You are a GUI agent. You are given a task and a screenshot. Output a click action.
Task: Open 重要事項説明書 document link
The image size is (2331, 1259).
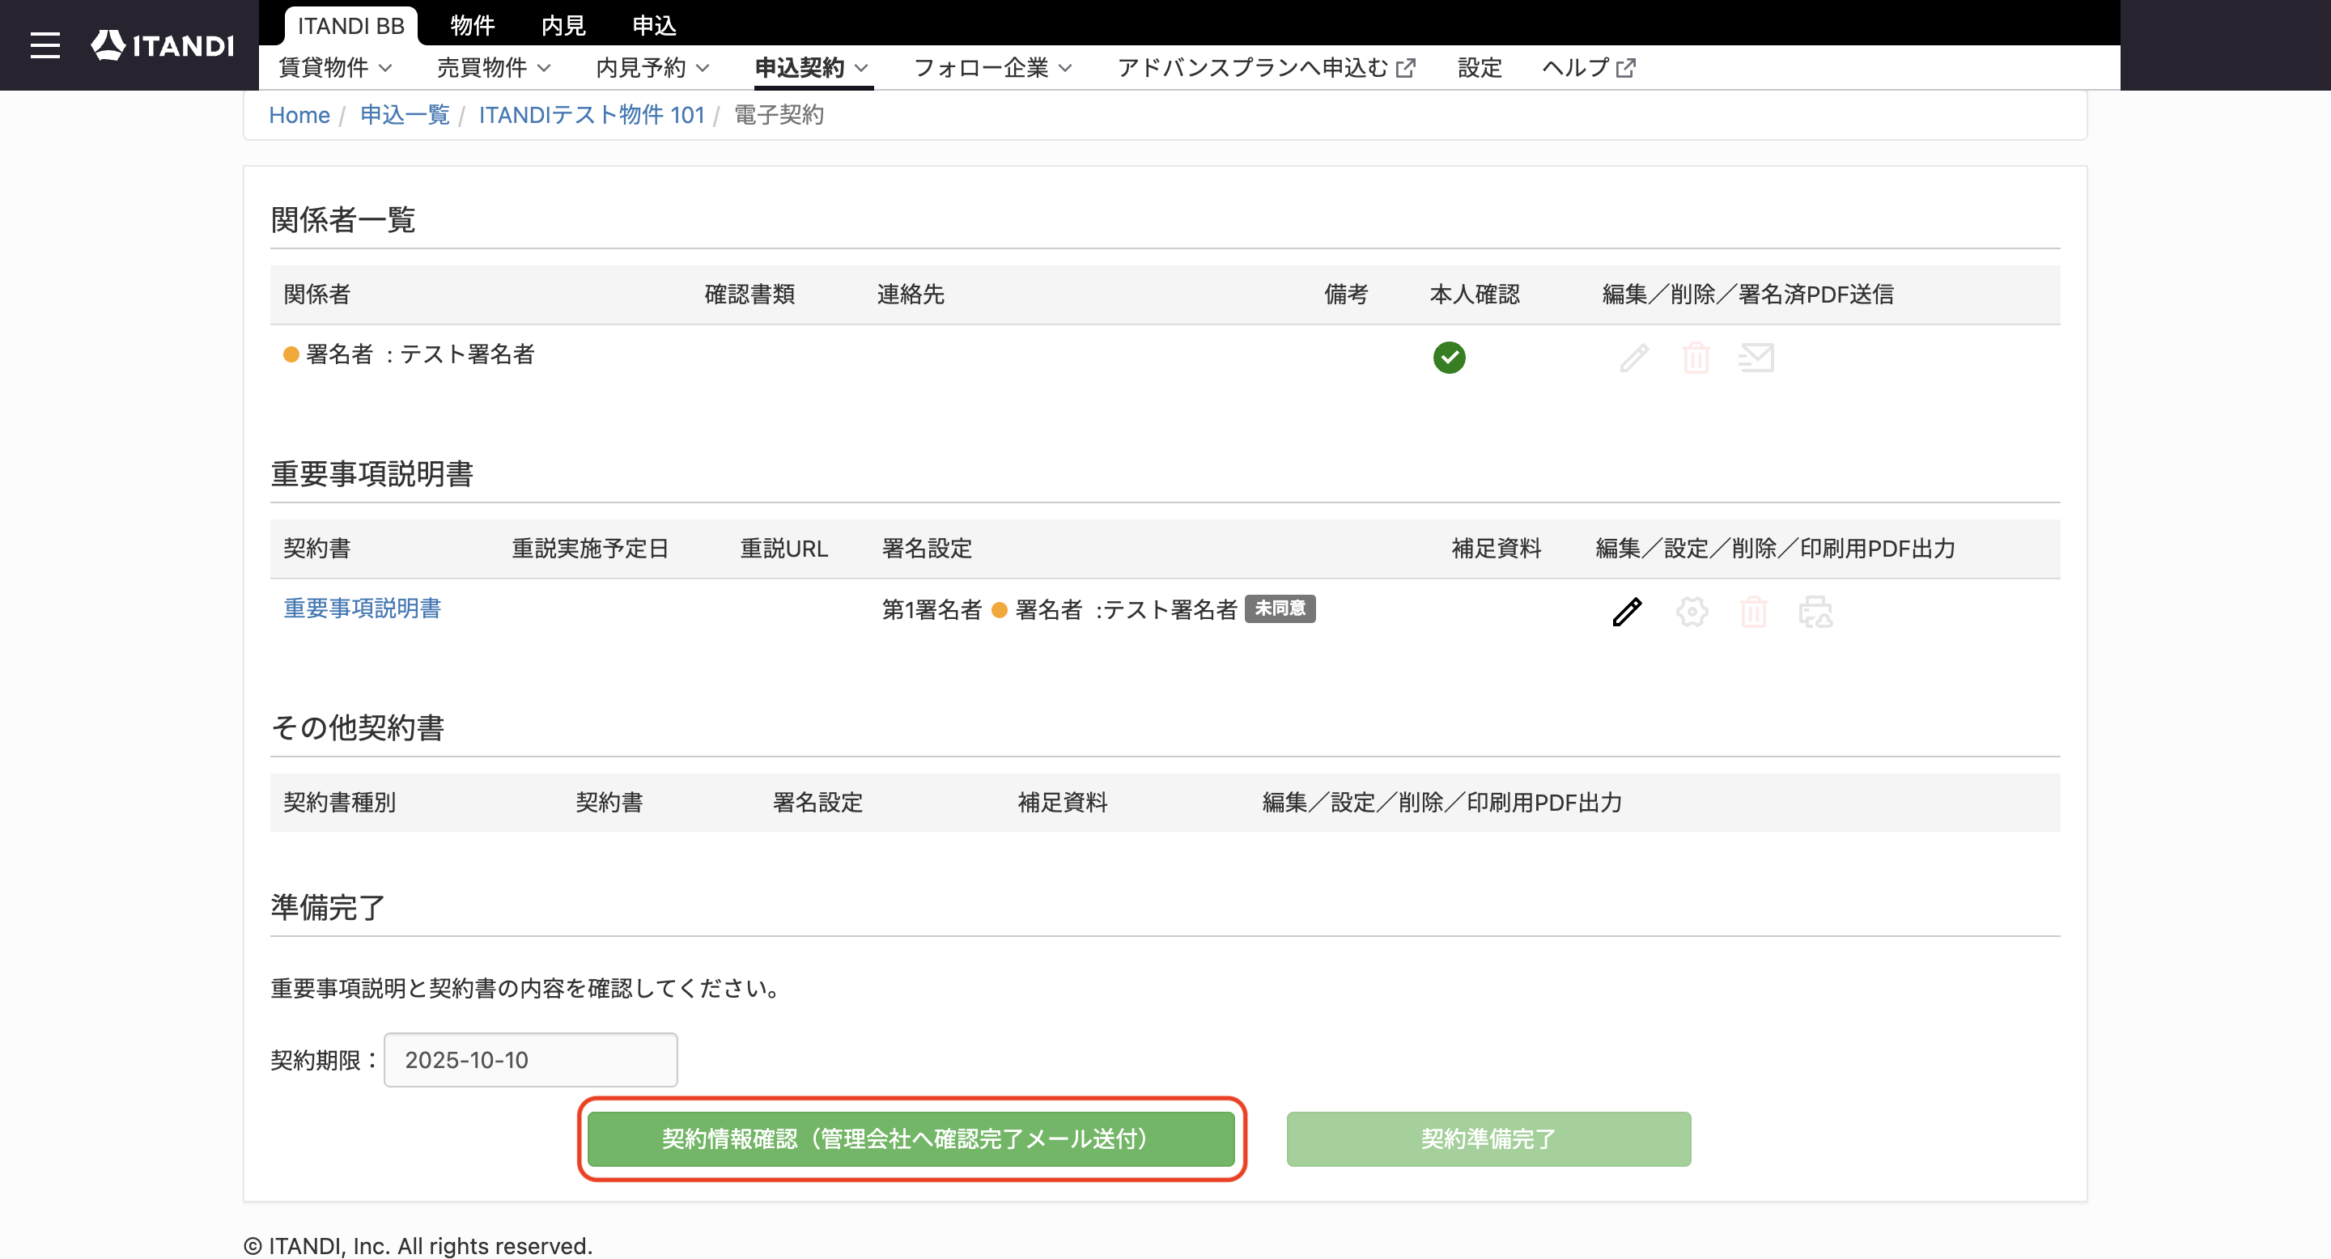[x=362, y=608]
